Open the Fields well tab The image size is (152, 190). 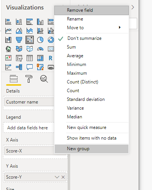pyautogui.click(x=14, y=79)
